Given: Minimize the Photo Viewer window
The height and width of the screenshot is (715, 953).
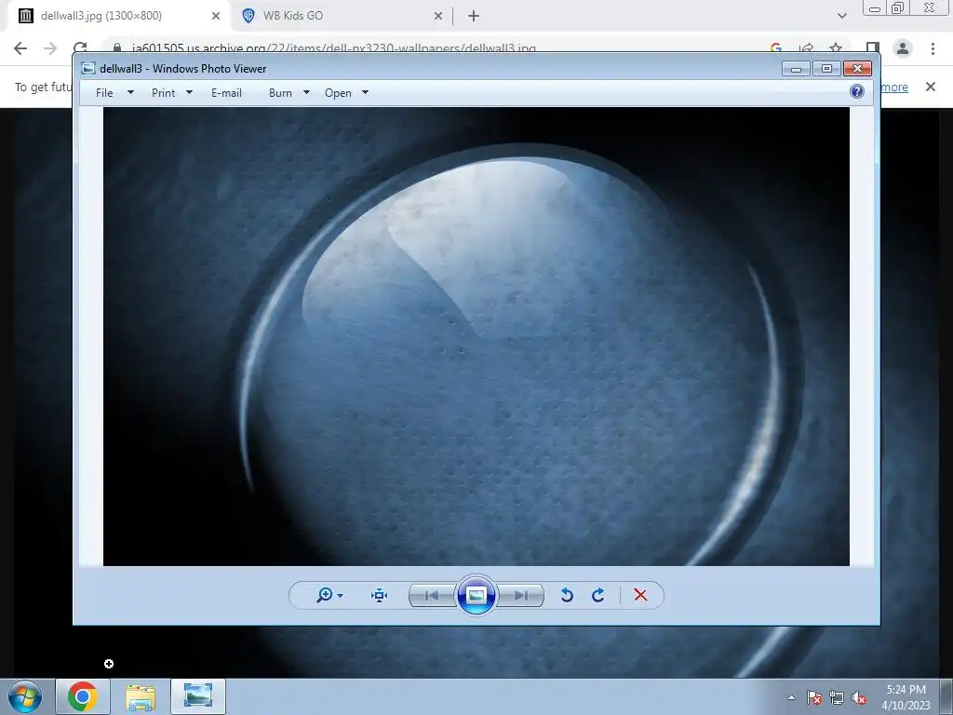Looking at the screenshot, I should pyautogui.click(x=796, y=68).
